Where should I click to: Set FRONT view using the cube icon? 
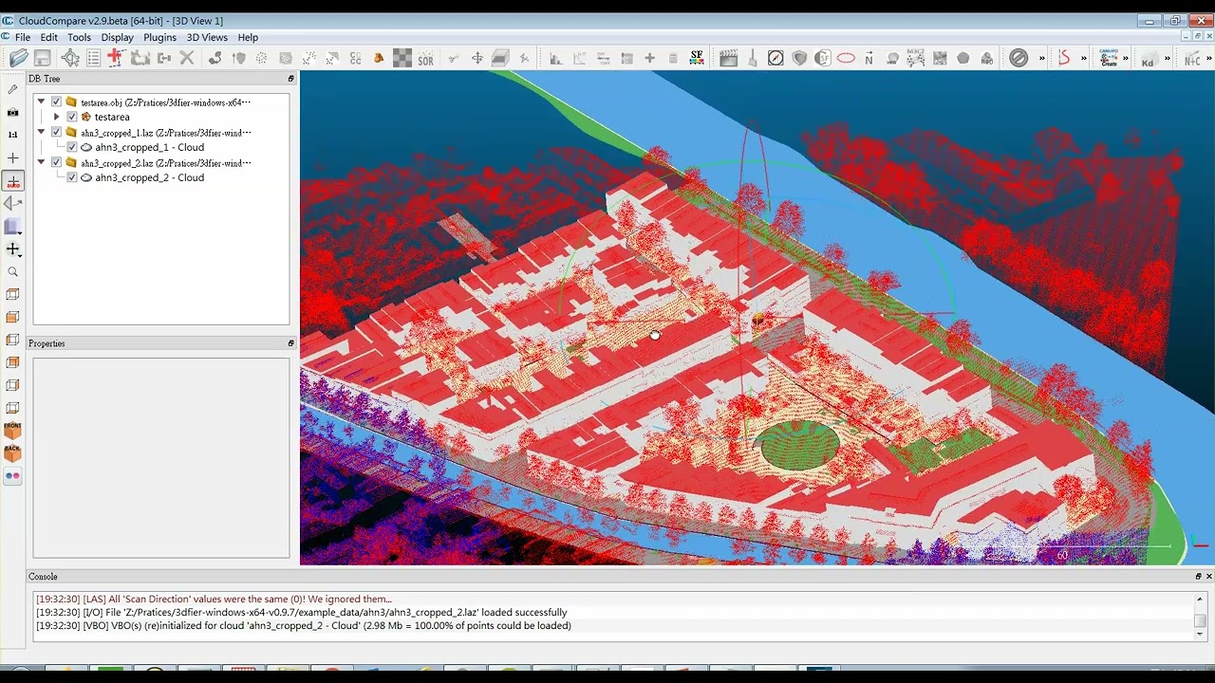(13, 431)
